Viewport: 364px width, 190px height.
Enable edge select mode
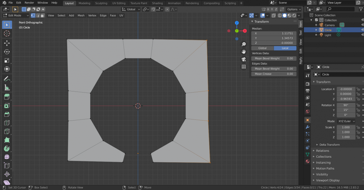click(38, 16)
